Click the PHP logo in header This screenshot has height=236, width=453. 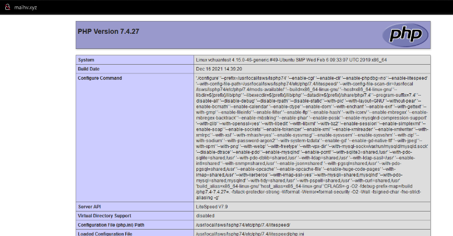coord(405,34)
